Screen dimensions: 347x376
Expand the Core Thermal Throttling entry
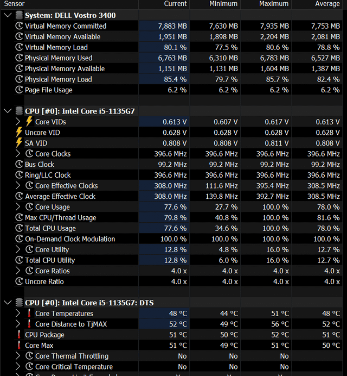coord(18,356)
